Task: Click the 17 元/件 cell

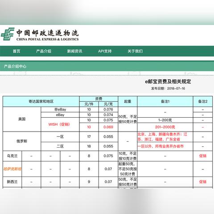Action: 89,137
